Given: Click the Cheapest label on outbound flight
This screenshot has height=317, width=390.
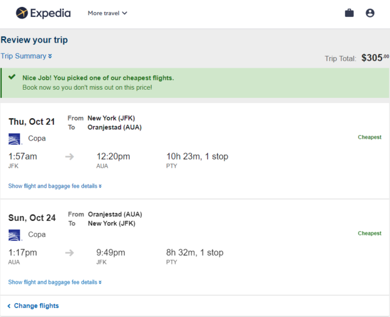Looking at the screenshot, I should click(370, 137).
